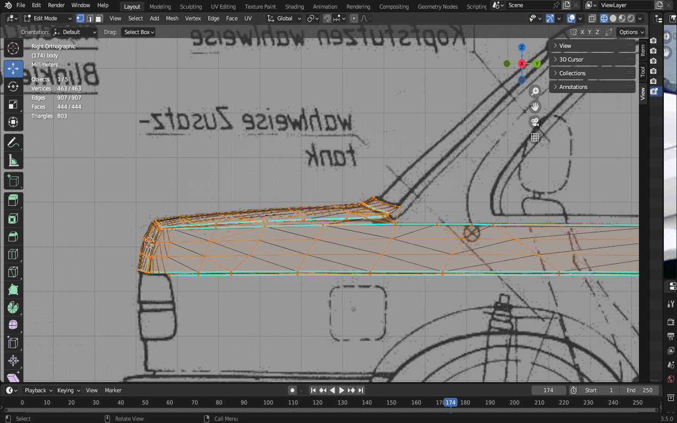
Task: Toggle auto keying record button
Action: click(292, 390)
